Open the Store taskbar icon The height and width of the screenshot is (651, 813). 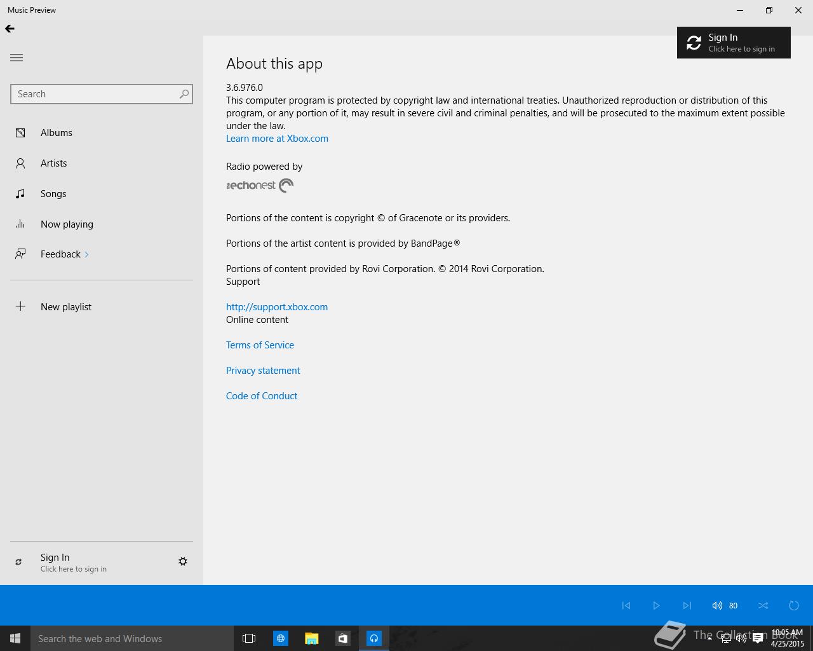tap(342, 638)
